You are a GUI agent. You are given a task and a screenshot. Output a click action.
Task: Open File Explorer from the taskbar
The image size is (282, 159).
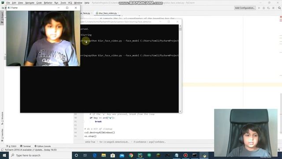pyautogui.click(x=104, y=155)
